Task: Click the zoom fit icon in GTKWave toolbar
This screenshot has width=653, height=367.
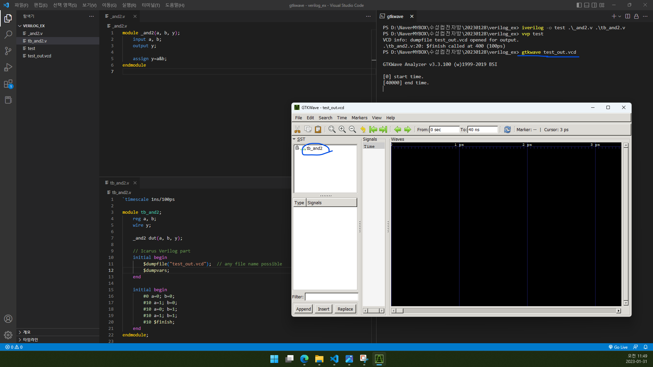Action: [x=332, y=129]
